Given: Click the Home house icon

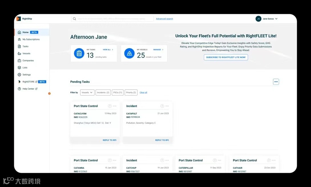Looking at the screenshot, I should click(19, 32).
